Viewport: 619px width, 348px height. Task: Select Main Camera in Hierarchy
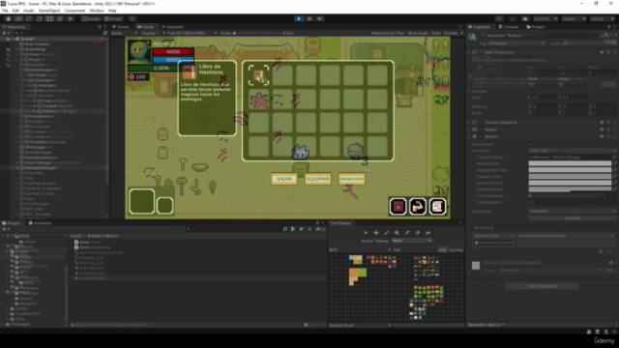pos(37,44)
